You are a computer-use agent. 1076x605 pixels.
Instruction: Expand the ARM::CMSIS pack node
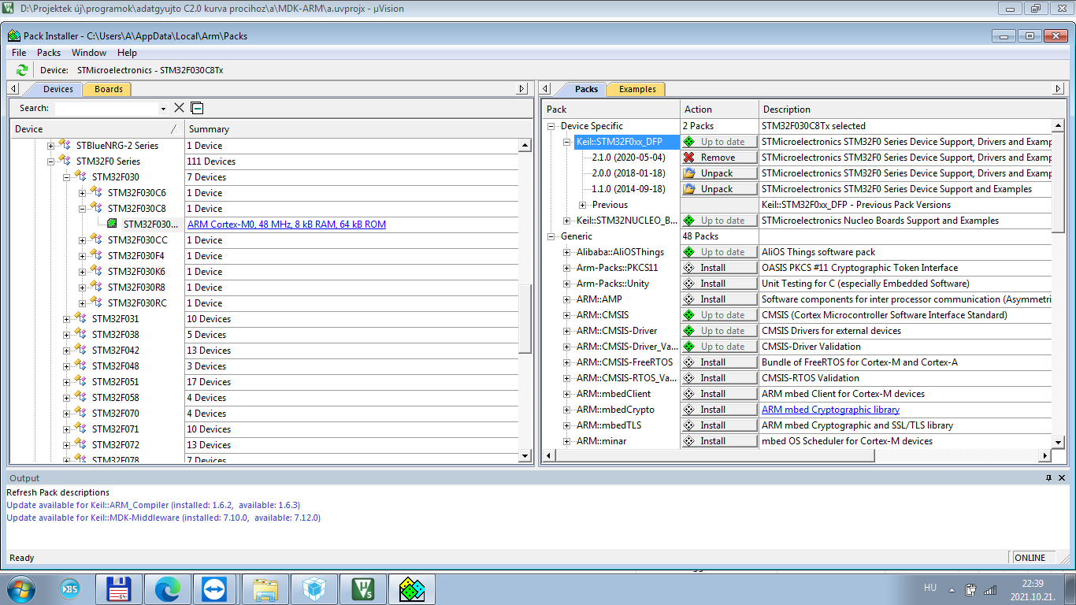click(x=567, y=315)
